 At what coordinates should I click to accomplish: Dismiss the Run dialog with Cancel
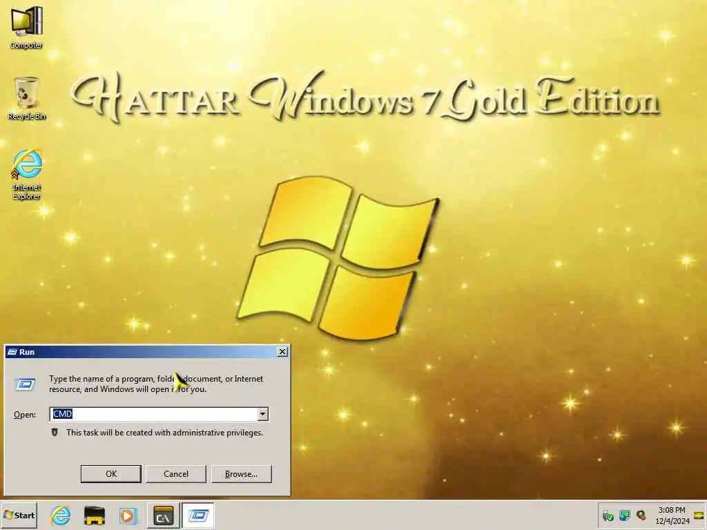[176, 473]
